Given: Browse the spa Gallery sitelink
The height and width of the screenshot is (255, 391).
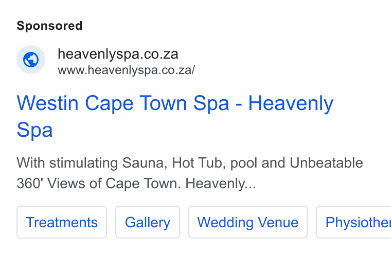Looking at the screenshot, I should 147,222.
